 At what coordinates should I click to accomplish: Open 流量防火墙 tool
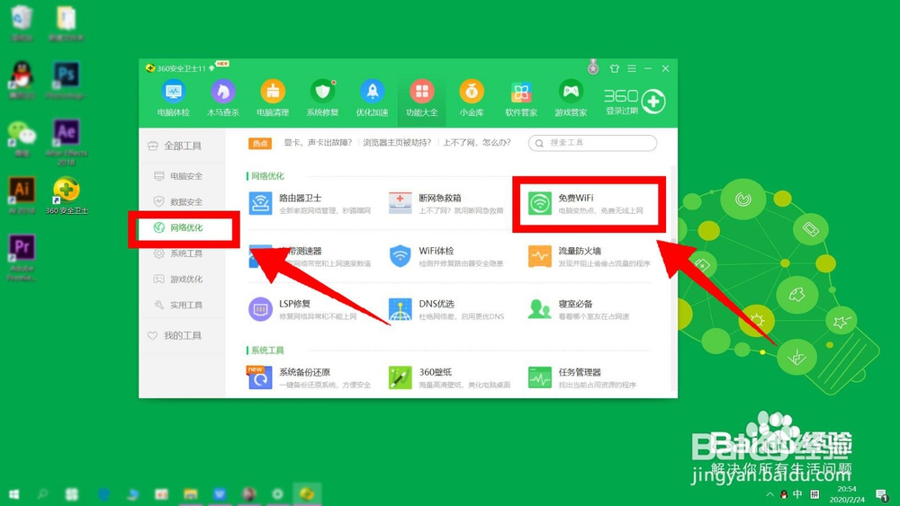[x=589, y=256]
